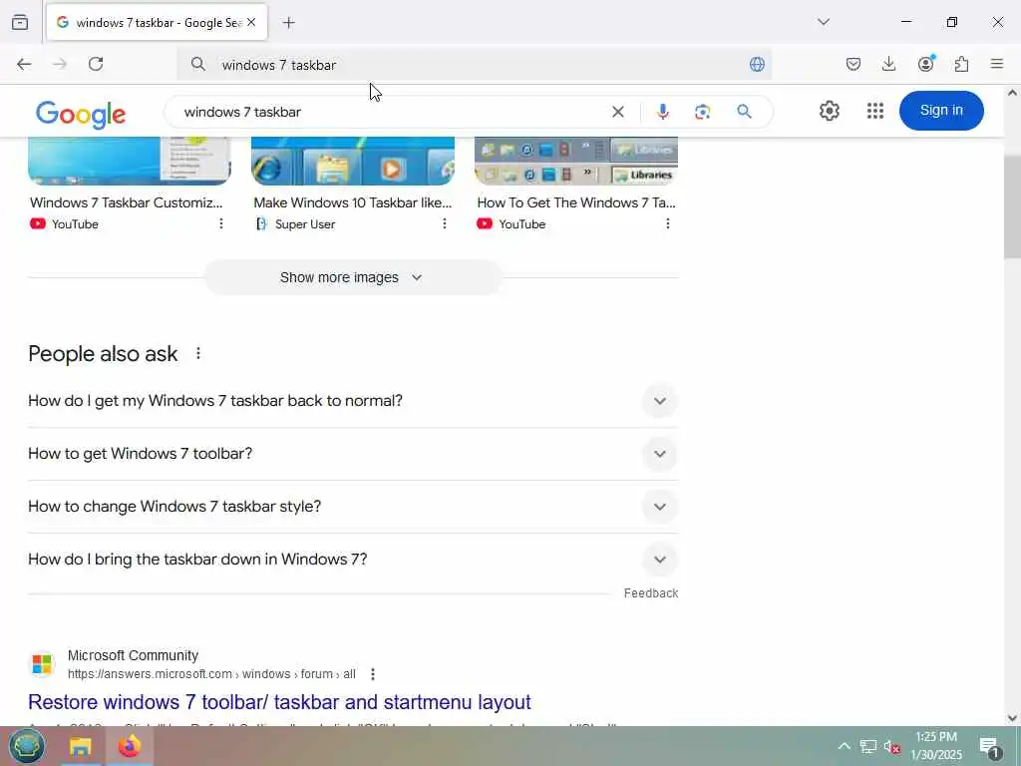
Task: Click the translate page icon in address bar
Action: (757, 64)
